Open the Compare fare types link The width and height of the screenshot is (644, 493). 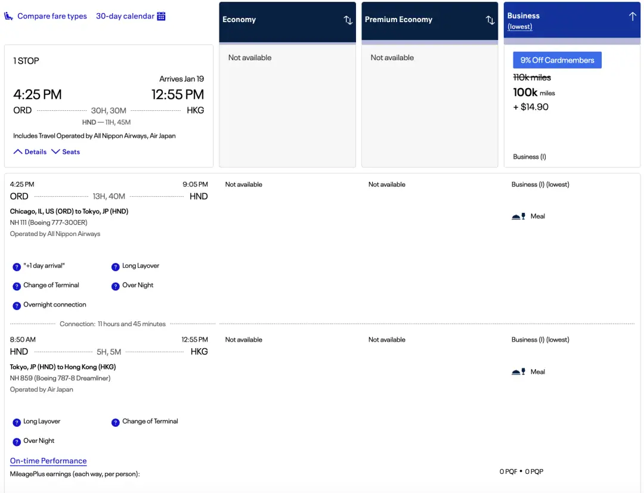pyautogui.click(x=52, y=16)
